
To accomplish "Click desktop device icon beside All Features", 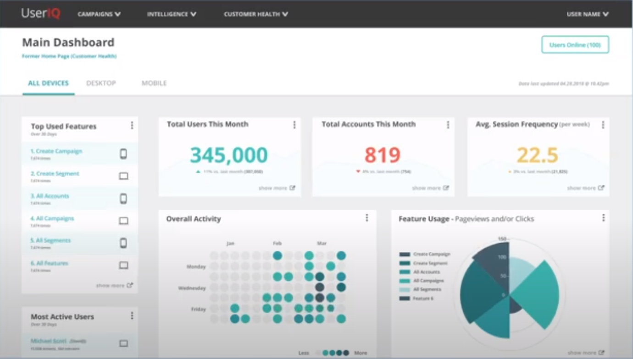I will pyautogui.click(x=123, y=265).
